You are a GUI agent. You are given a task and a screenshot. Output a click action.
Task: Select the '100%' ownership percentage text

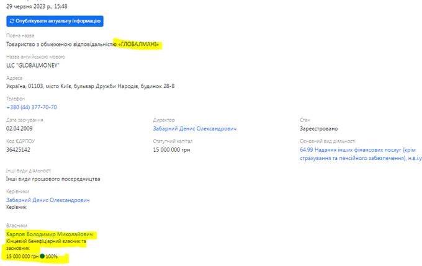(52, 256)
